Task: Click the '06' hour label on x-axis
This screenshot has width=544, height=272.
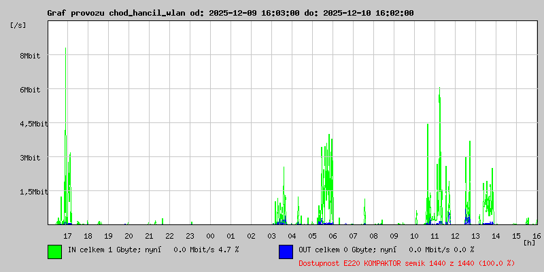Action: click(x=333, y=236)
